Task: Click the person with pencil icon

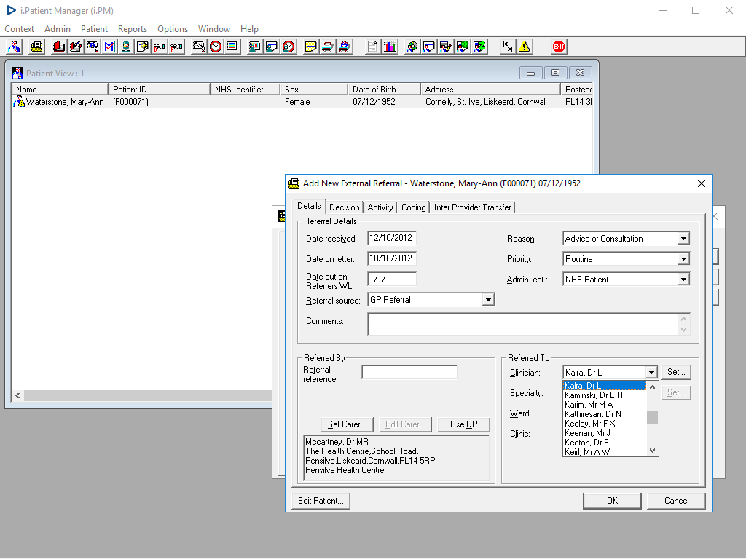Action: (x=446, y=47)
